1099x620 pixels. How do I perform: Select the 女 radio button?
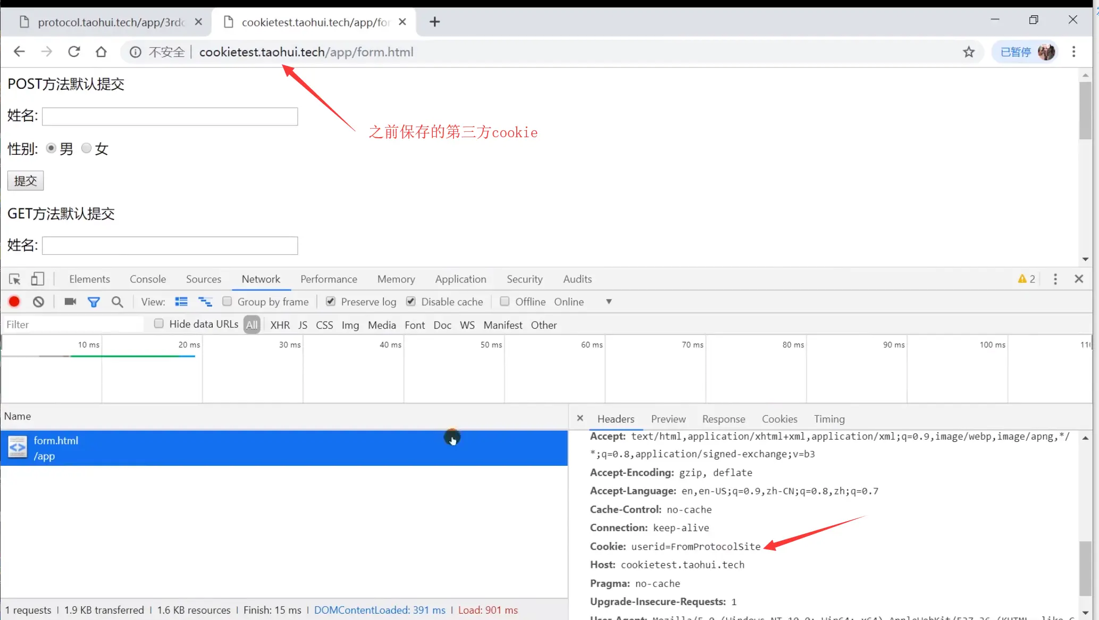pos(86,148)
